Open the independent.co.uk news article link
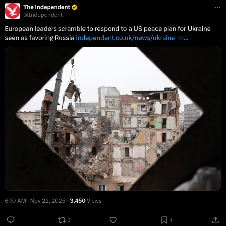The image size is (226, 226). click(132, 38)
